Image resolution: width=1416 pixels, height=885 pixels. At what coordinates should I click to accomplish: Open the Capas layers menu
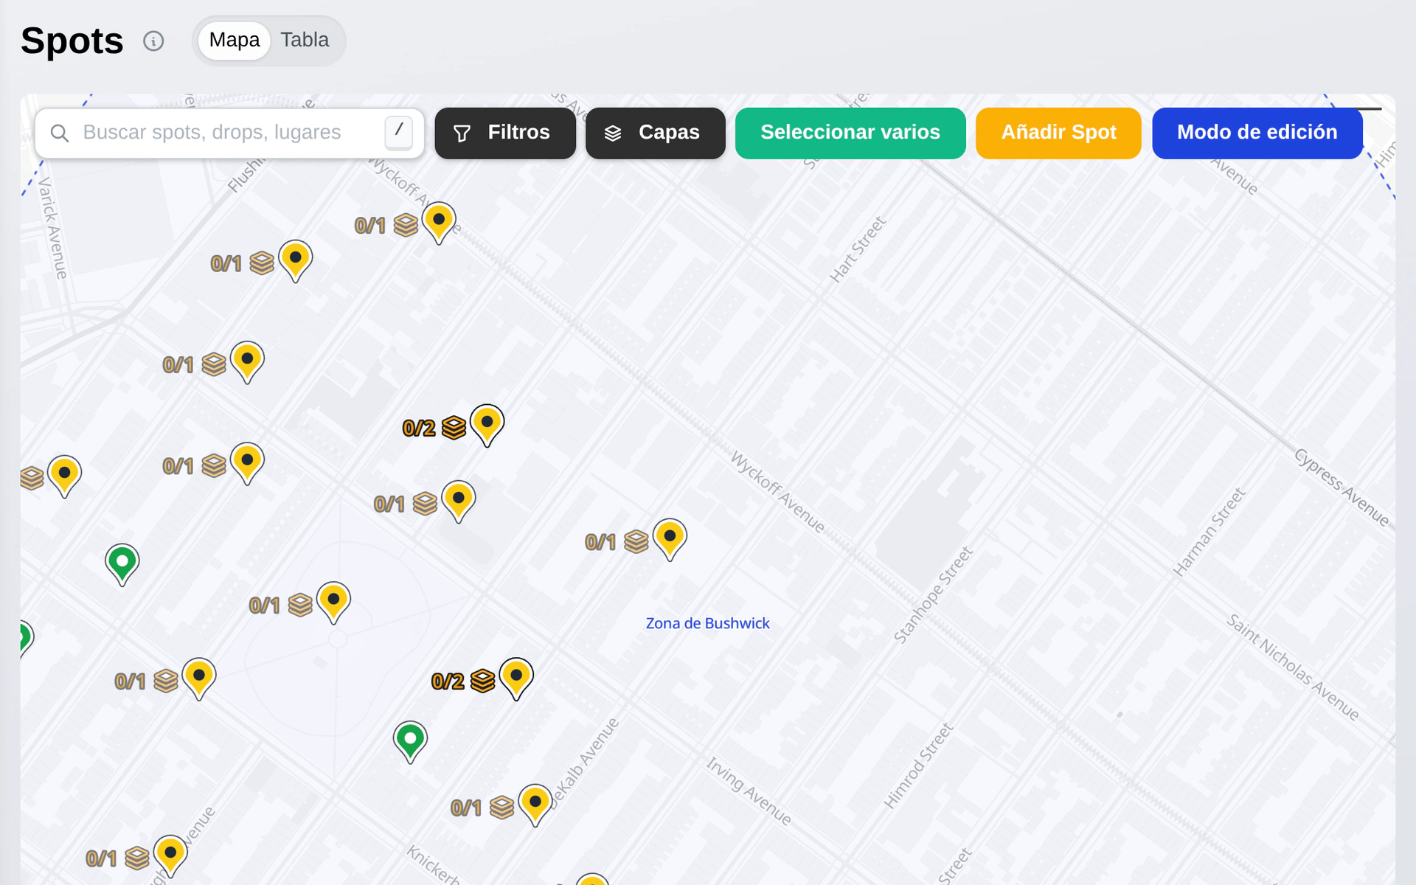(x=655, y=133)
